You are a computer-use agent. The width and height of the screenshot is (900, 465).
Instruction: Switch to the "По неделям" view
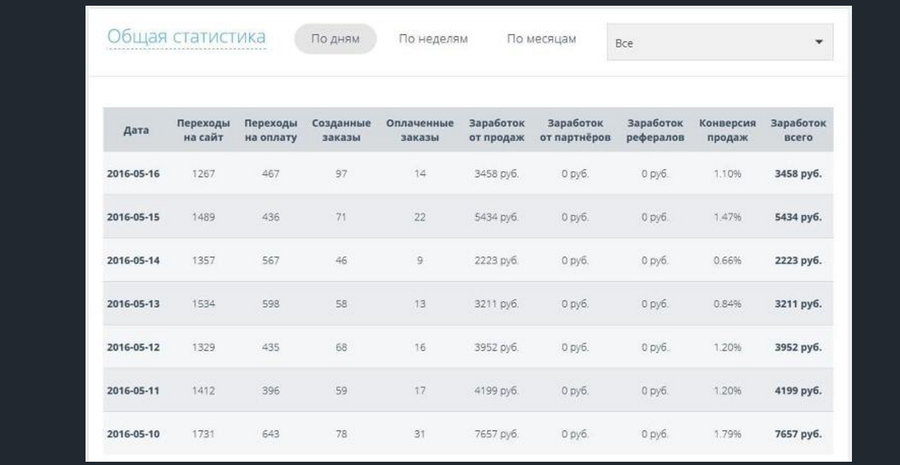point(432,39)
